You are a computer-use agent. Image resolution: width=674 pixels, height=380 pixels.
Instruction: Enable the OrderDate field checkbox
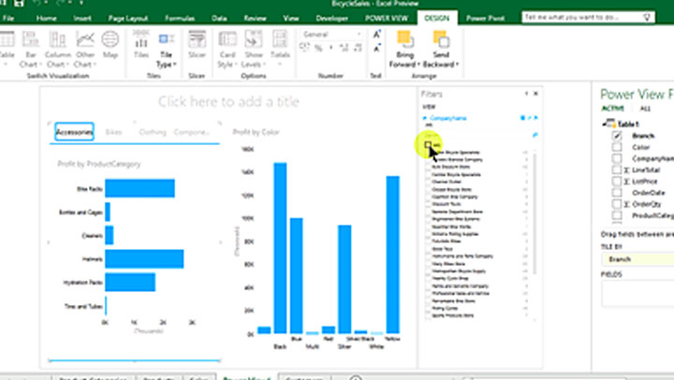(x=616, y=191)
